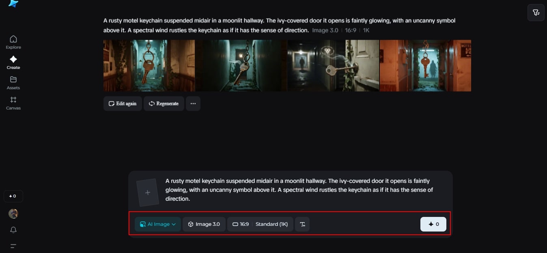Click the generate button showing 0 credits
547x253 pixels.
[433, 224]
